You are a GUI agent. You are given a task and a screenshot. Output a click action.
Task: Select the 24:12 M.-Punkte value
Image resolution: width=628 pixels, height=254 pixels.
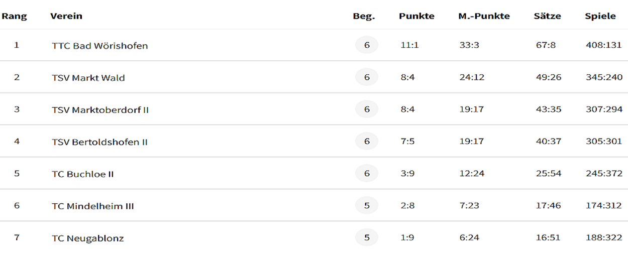click(x=472, y=77)
